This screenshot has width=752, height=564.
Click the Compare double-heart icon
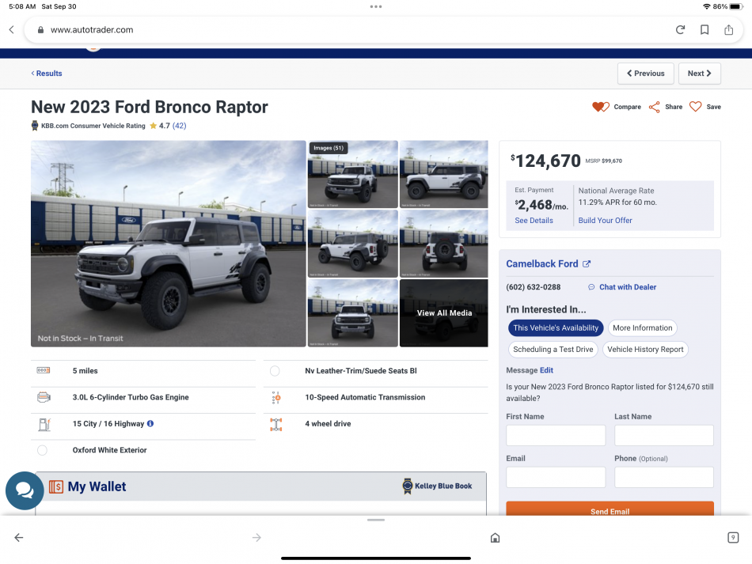(x=601, y=107)
